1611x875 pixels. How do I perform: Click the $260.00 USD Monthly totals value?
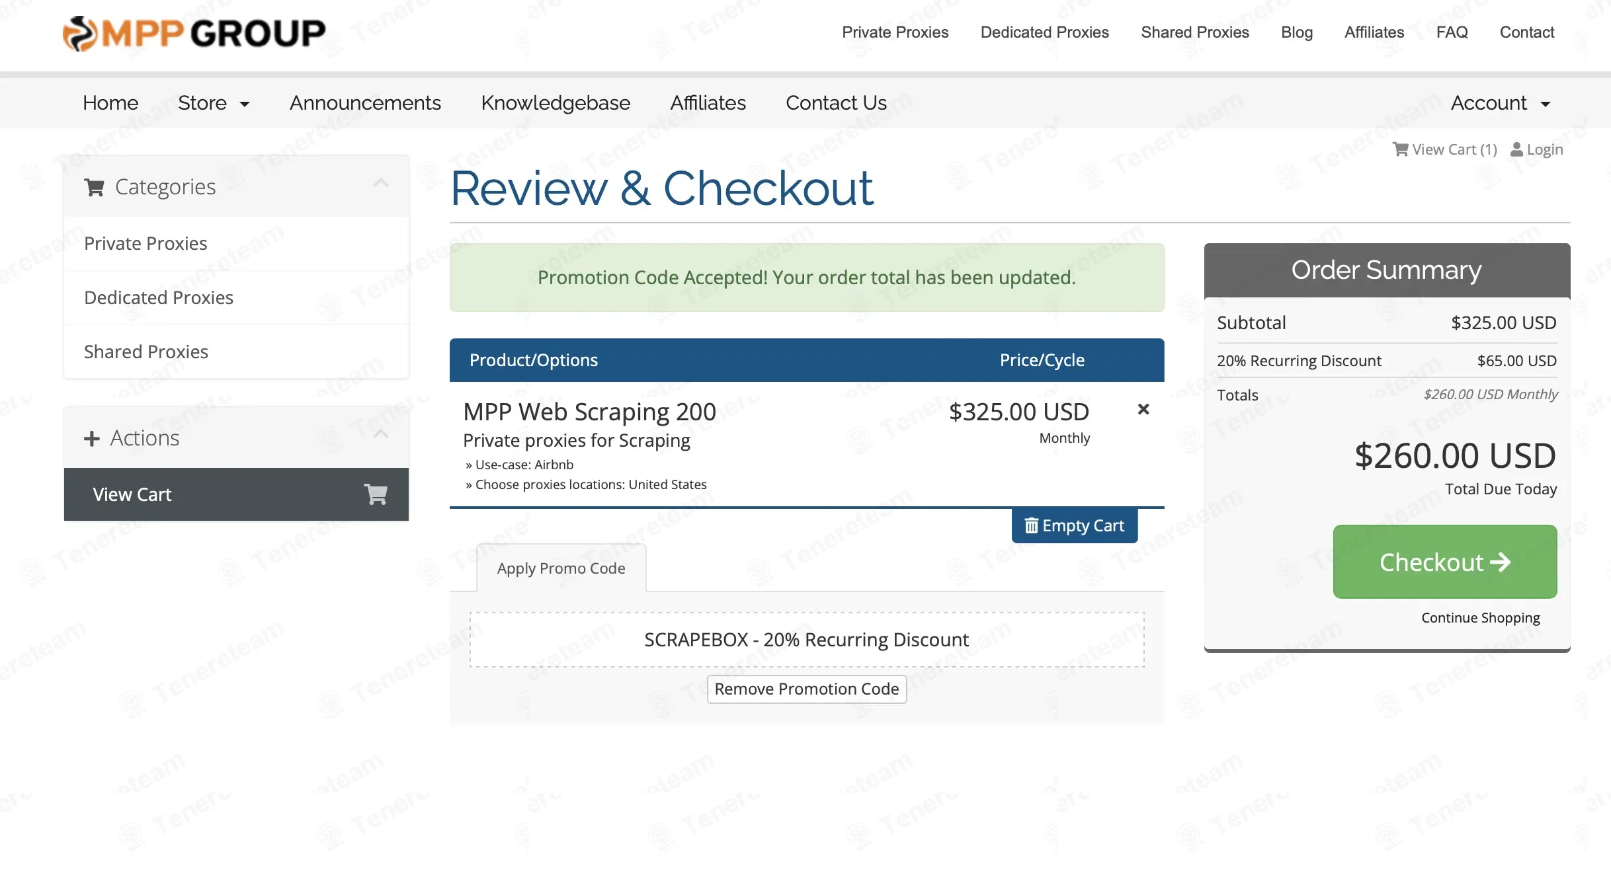point(1491,395)
